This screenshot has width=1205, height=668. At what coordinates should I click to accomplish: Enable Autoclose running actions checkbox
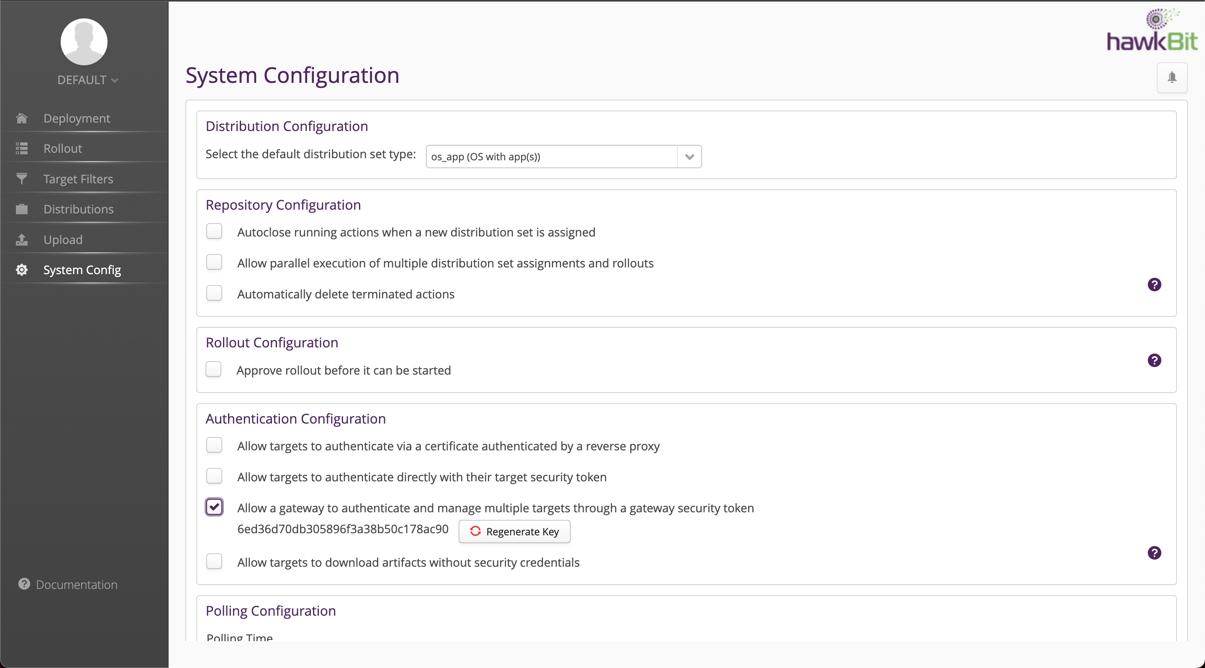[214, 231]
